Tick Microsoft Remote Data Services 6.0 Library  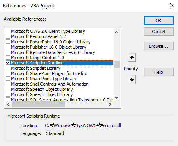[x=8, y=52]
